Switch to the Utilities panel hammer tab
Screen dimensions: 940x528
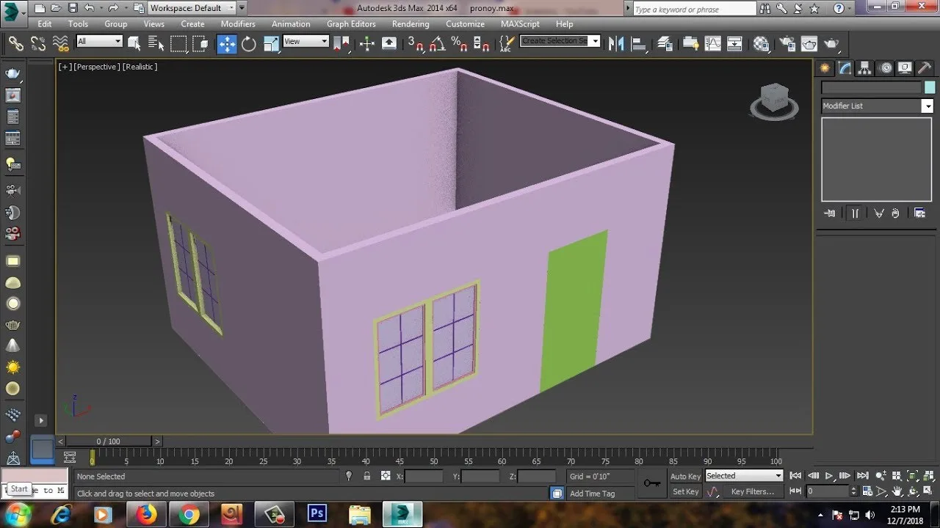tap(925, 68)
